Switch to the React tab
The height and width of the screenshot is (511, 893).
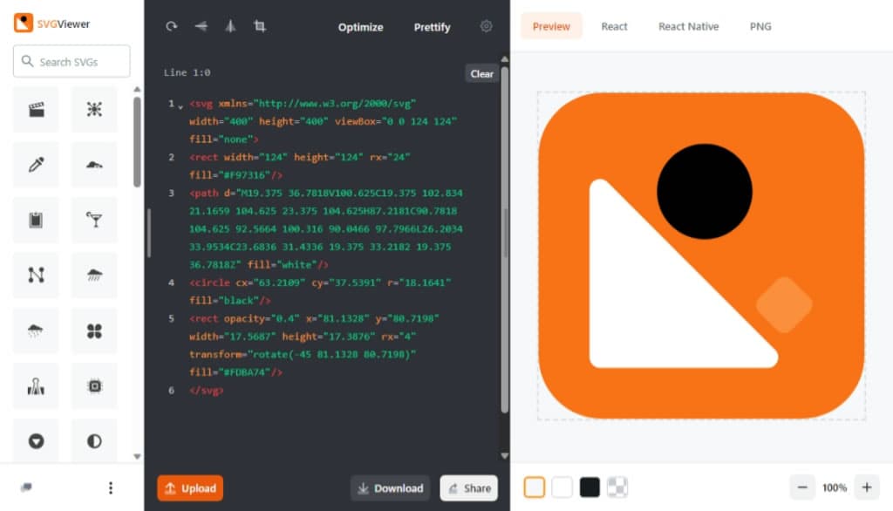(614, 26)
